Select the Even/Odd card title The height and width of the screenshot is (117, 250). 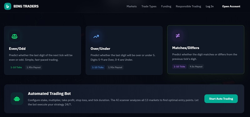coord(17,49)
